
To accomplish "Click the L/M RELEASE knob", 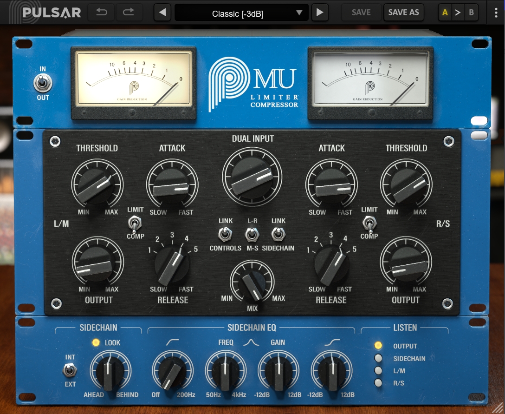I will coord(172,264).
